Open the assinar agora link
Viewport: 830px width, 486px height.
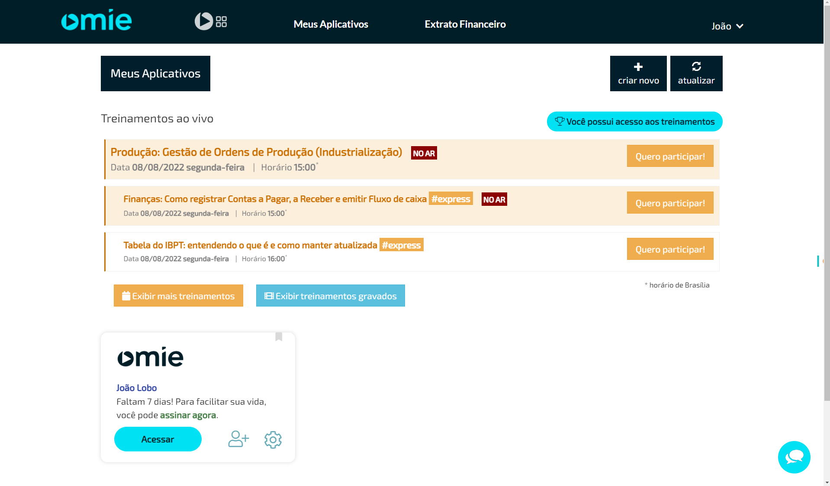click(188, 415)
